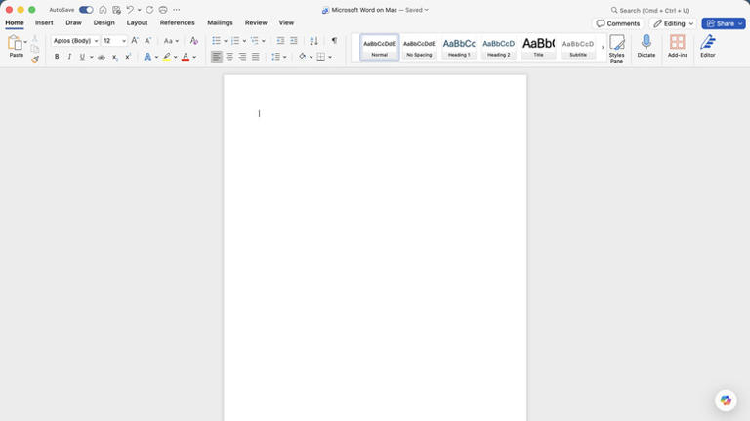Apply the red font color
Image resolution: width=750 pixels, height=421 pixels.
[186, 57]
